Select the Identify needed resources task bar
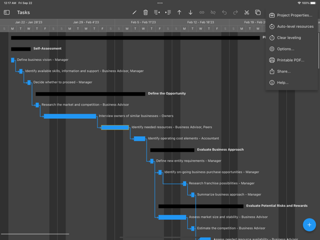Viewport: 320px width, 240px height. [115, 128]
